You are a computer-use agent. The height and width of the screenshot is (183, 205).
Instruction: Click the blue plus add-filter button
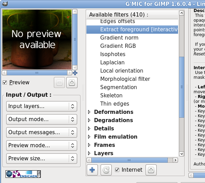pos(92,170)
